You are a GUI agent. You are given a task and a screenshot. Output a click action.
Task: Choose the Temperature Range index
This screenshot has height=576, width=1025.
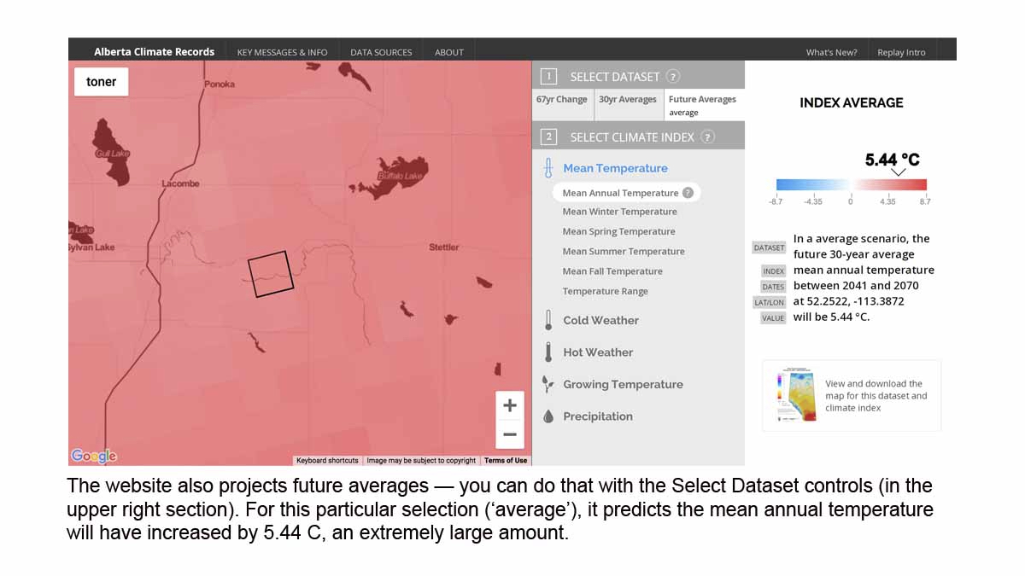(x=605, y=292)
